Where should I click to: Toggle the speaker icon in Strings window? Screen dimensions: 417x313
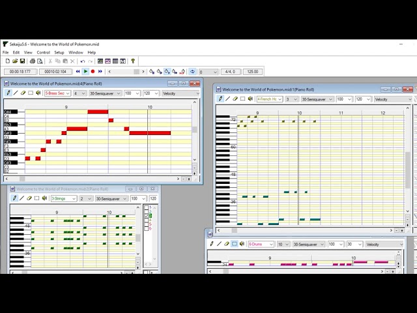[44, 198]
